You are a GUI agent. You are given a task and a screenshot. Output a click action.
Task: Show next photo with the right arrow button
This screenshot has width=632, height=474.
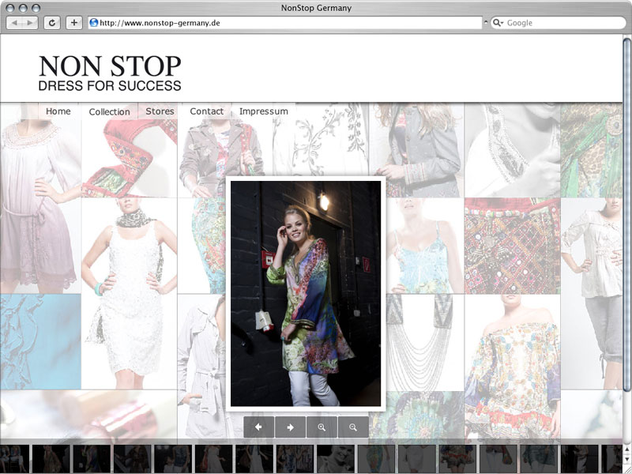pos(290,427)
